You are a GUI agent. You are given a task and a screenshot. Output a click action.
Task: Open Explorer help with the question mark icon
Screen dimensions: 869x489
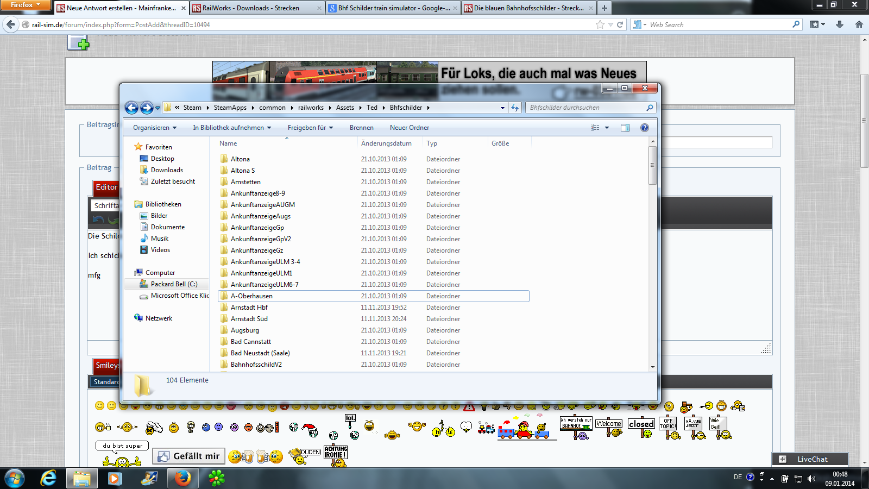644,128
